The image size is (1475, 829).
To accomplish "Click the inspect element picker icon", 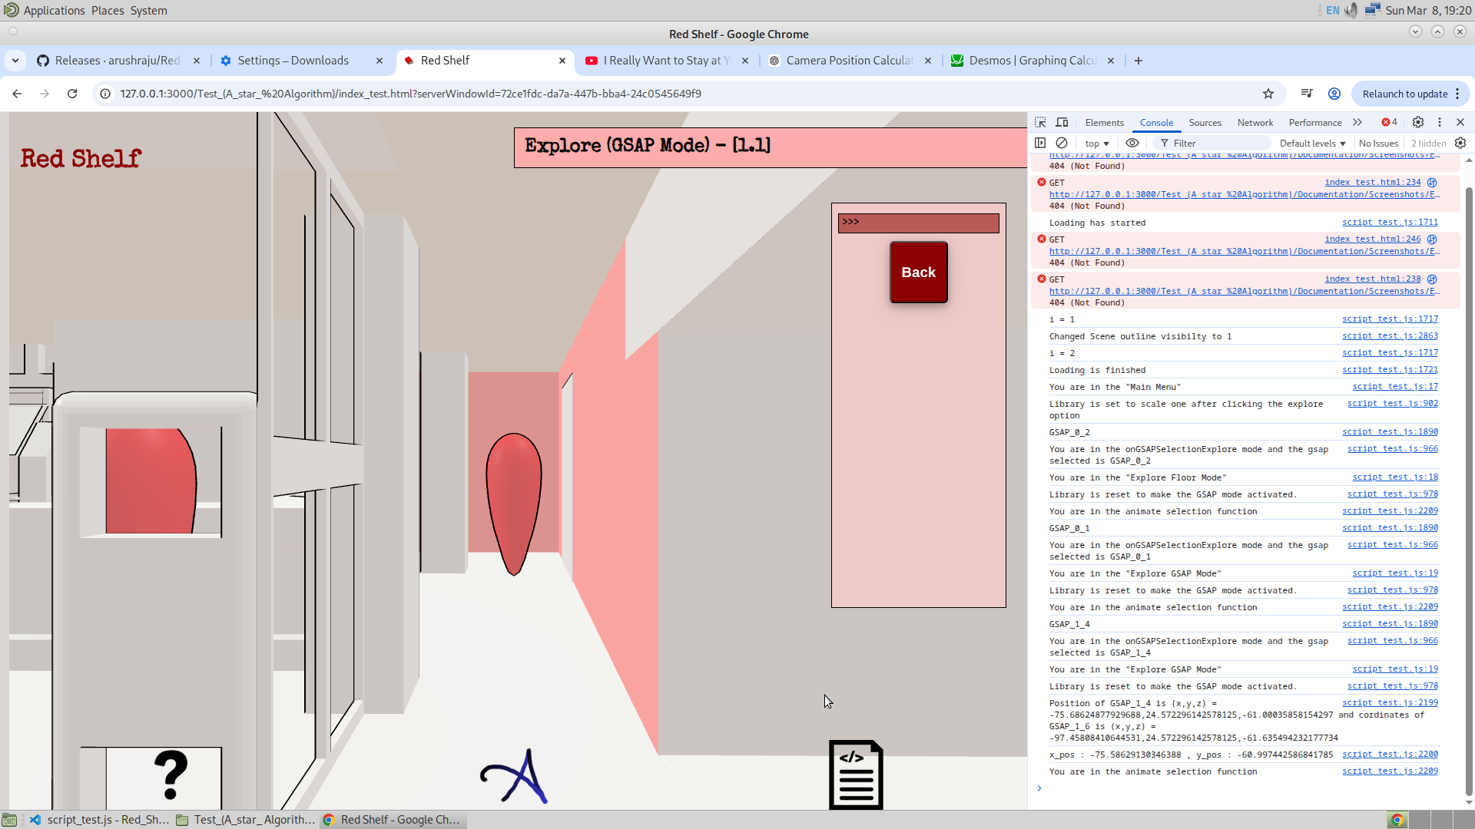I will (x=1040, y=123).
